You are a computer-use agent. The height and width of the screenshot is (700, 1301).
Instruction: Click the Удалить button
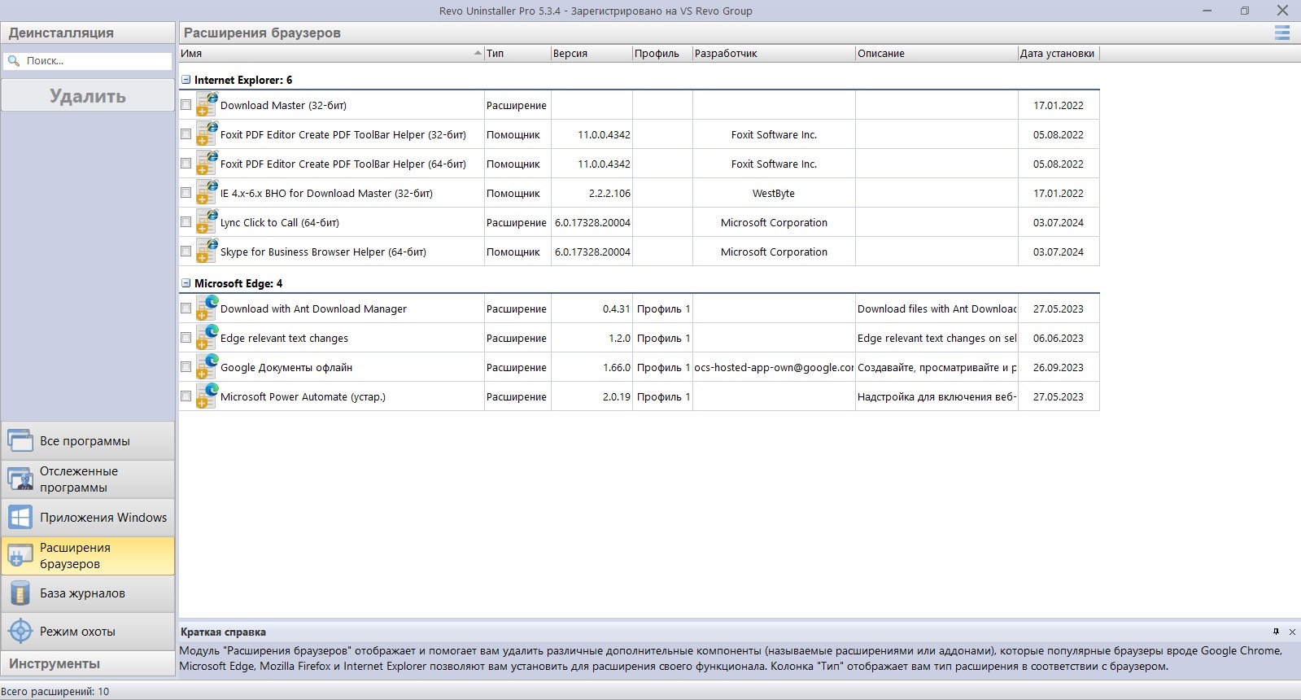(x=88, y=96)
